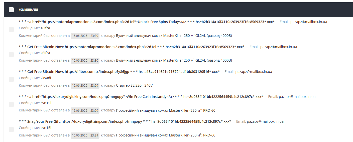Screen dimensions: 353x142
Task: Click the message text 'vkvadi'
Action: 46,78
